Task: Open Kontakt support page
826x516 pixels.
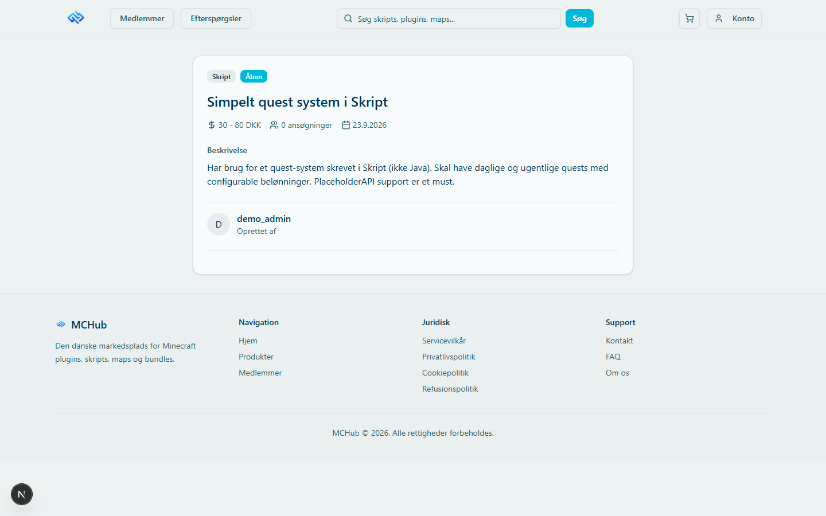Action: click(x=619, y=341)
